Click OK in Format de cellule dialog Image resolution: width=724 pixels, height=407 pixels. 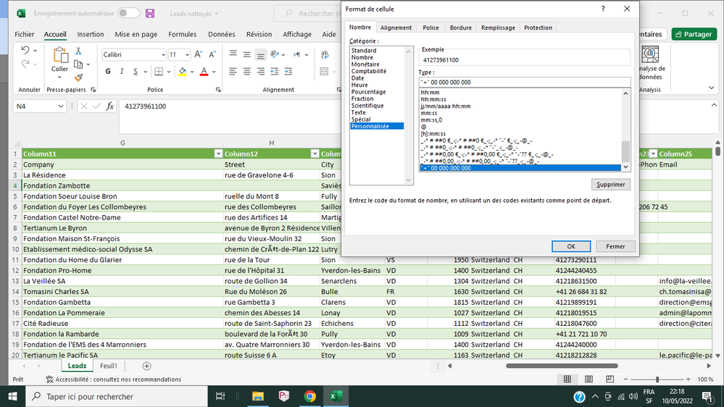[570, 246]
